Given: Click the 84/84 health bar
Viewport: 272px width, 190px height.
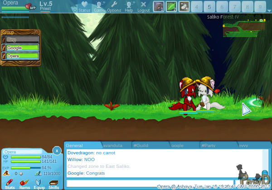Looking at the screenshot, I should click(x=26, y=157).
